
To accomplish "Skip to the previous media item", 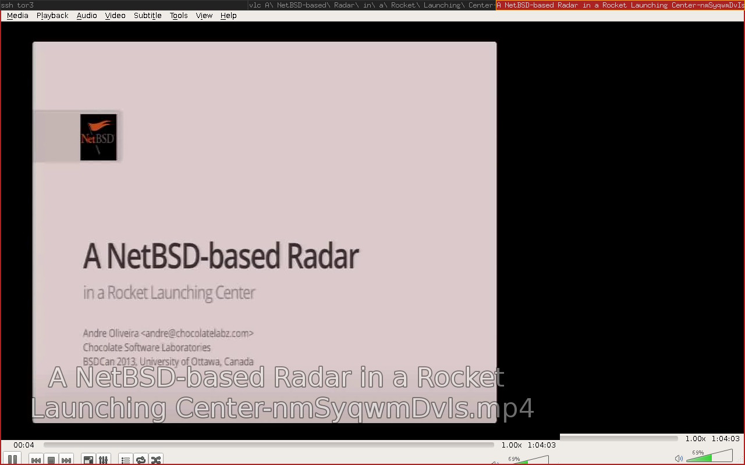I will (x=36, y=460).
